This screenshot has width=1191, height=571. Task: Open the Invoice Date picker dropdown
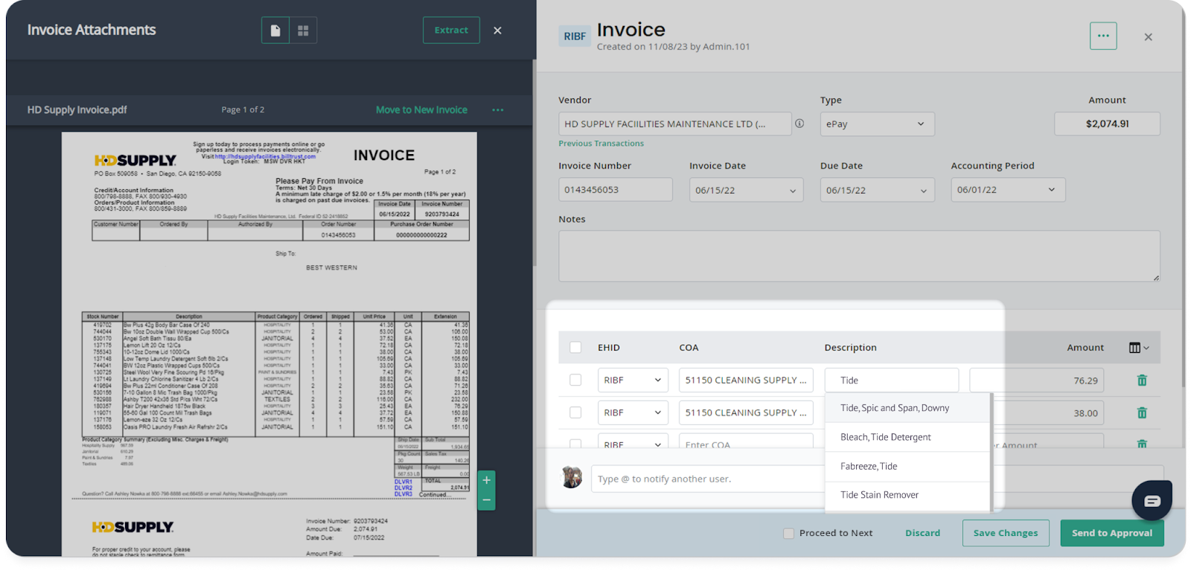pyautogui.click(x=746, y=190)
